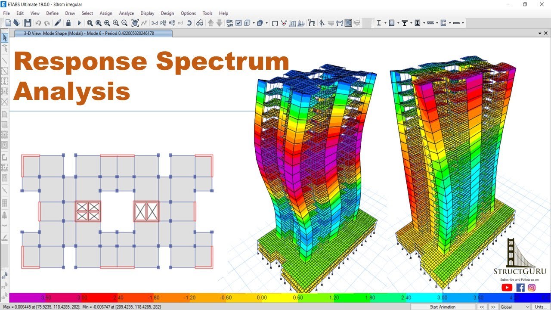The image size is (551, 310).
Task: Switch to Plan view icon
Action: point(163,23)
